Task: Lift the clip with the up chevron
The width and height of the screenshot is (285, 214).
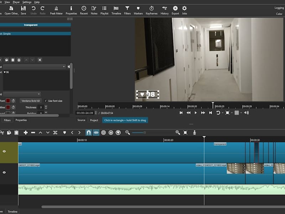Action: [x=40, y=132]
